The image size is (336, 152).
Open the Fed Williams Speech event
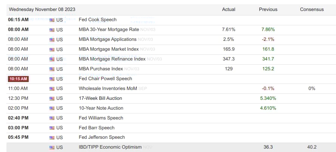(101, 118)
